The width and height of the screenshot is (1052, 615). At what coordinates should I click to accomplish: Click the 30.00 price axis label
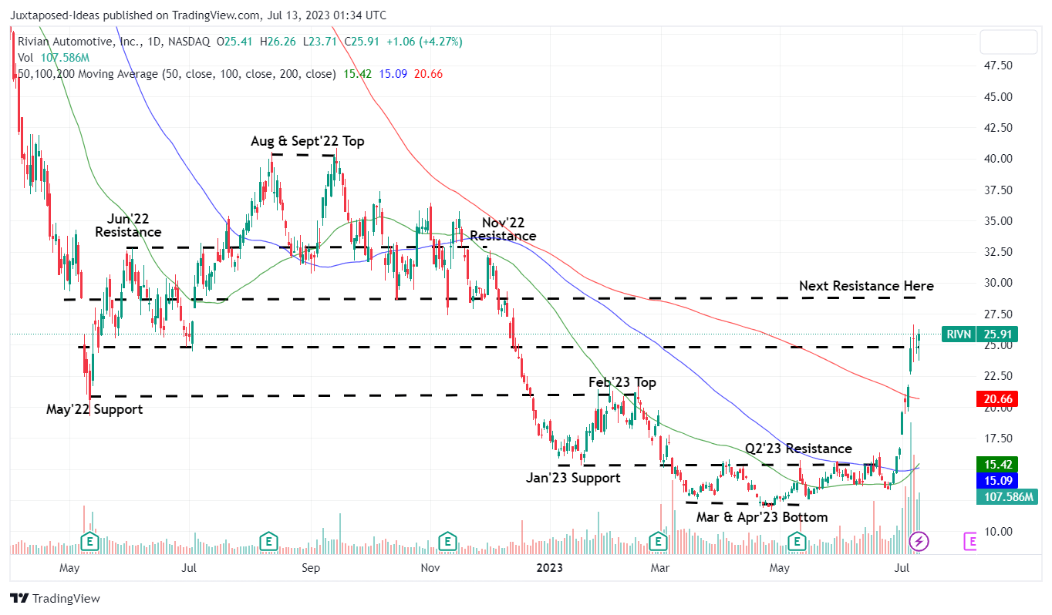click(997, 283)
